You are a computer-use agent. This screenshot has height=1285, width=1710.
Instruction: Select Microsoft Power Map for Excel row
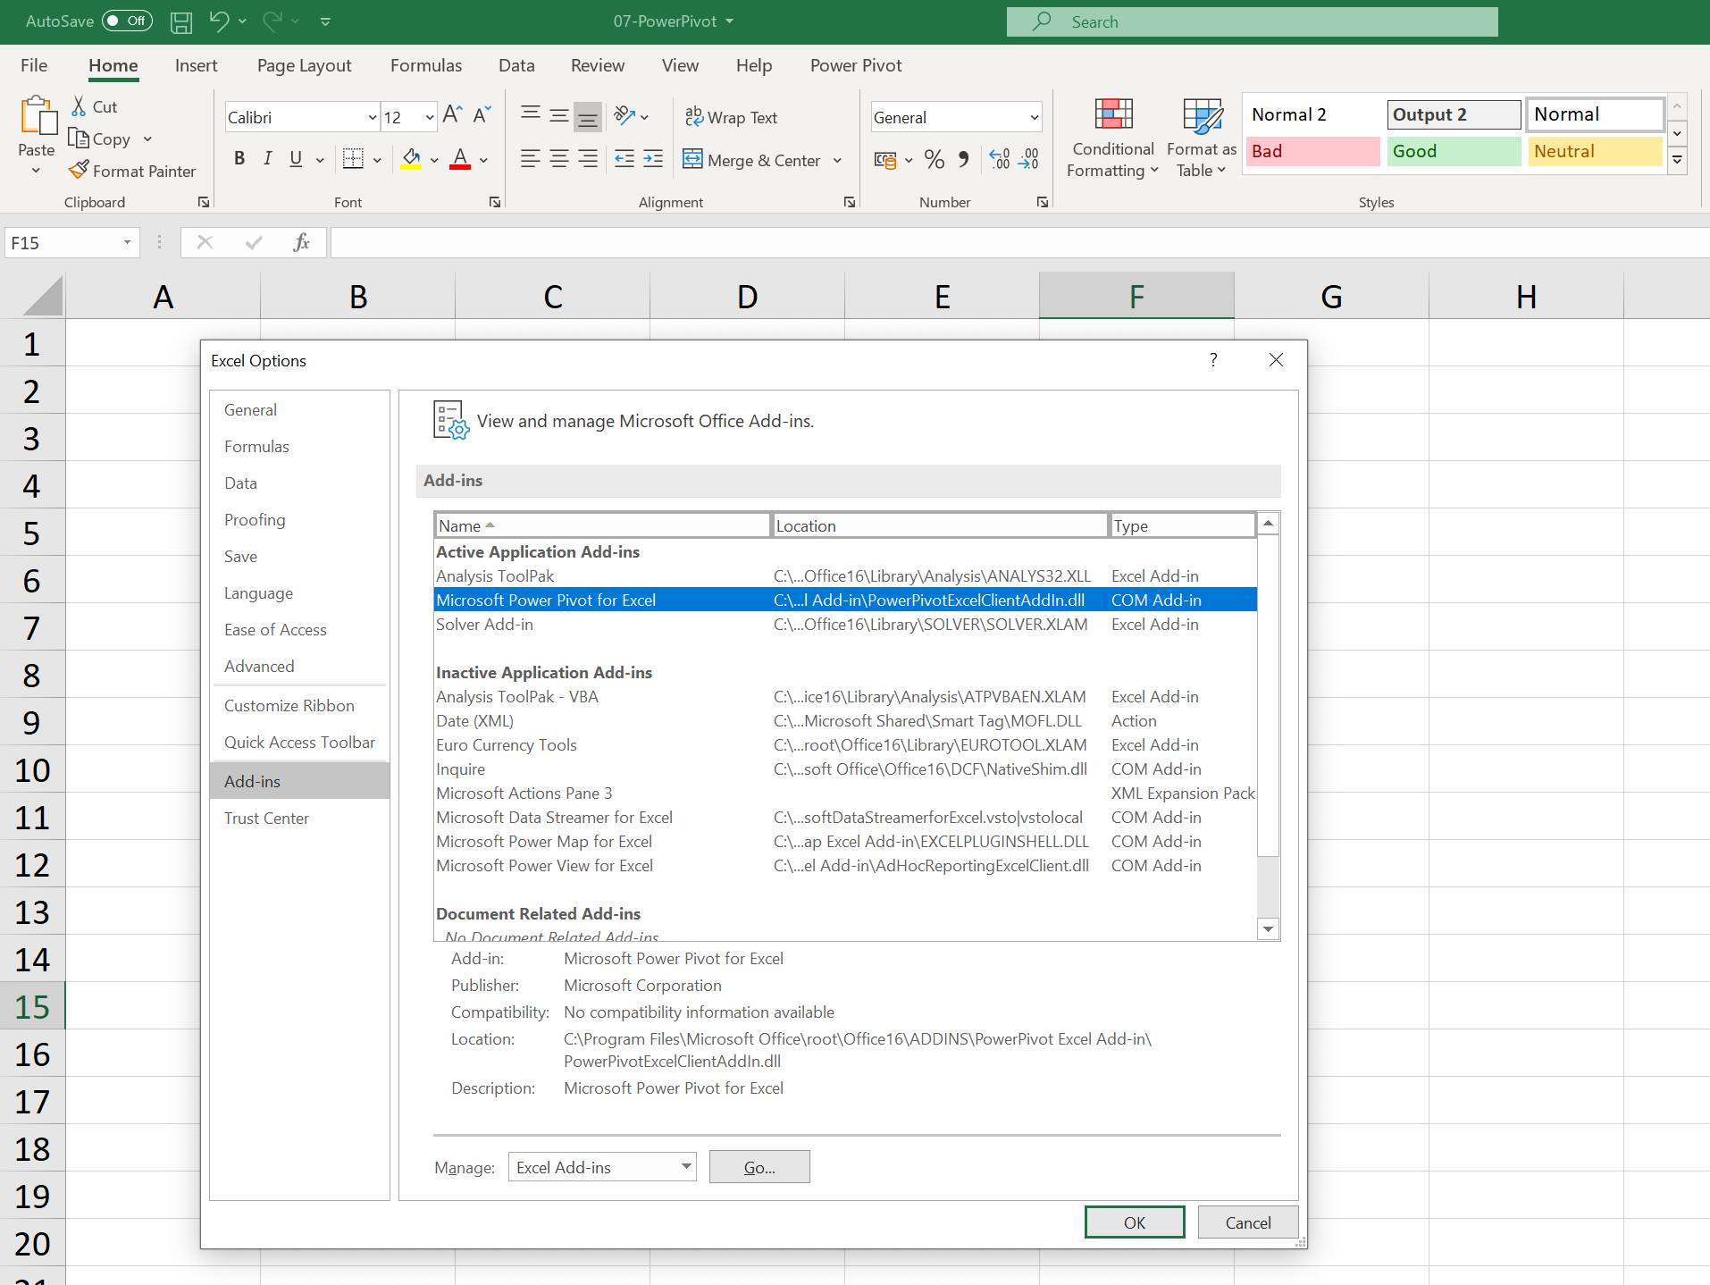pos(845,841)
